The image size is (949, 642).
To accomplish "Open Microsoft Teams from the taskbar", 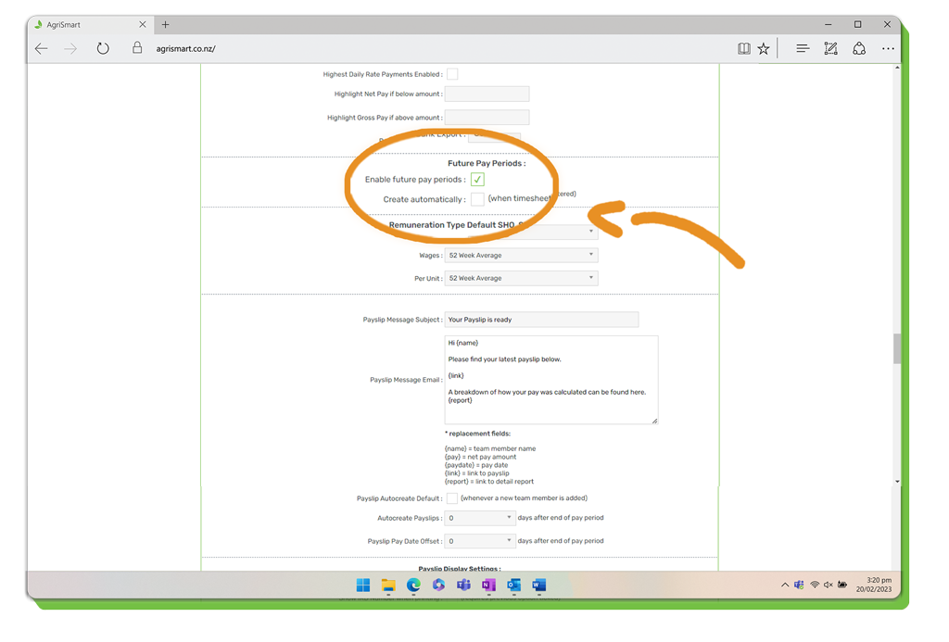I will click(463, 585).
